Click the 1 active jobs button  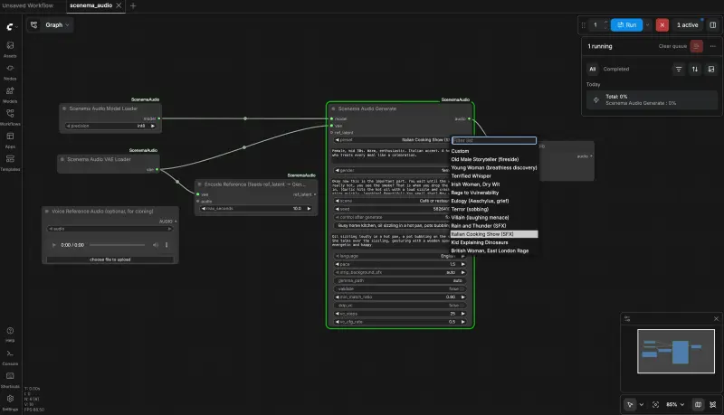click(687, 25)
